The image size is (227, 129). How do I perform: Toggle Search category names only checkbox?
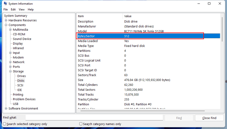(81, 124)
